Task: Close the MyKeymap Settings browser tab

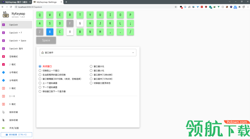Action: tap(61, 2)
